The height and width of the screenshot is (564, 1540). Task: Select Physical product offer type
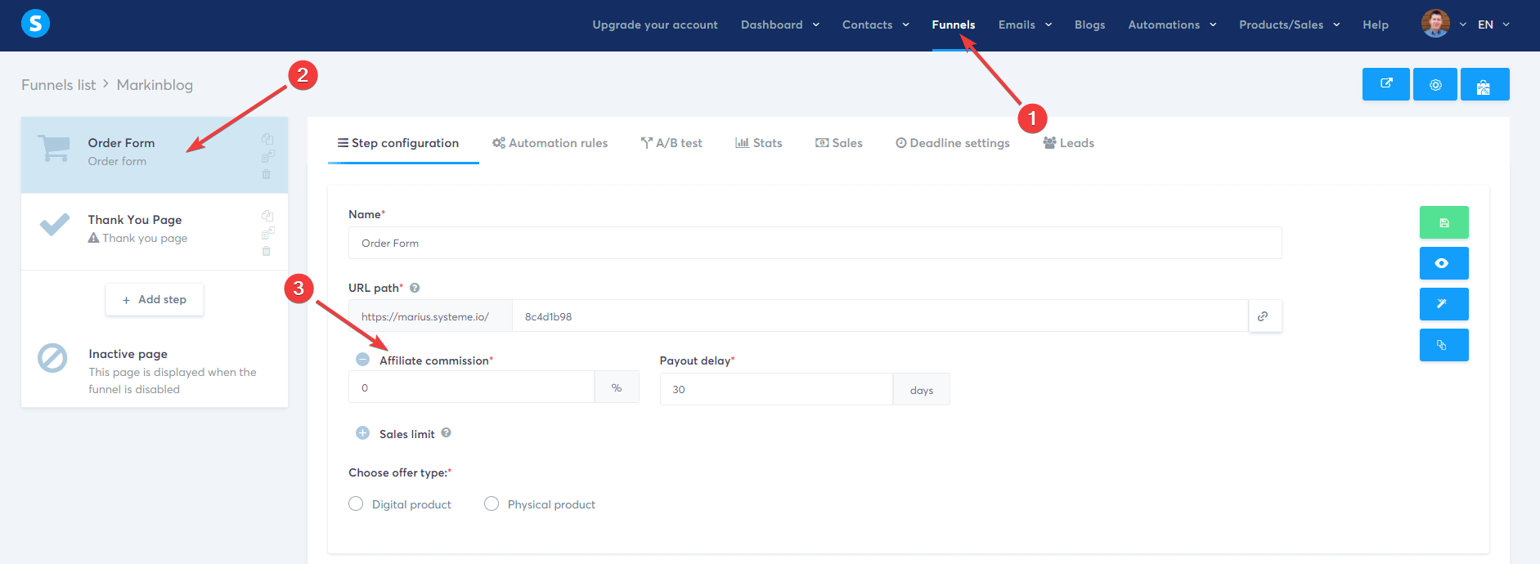click(492, 504)
